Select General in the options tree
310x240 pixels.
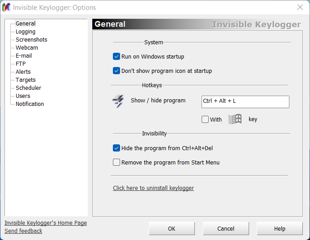tap(26, 24)
